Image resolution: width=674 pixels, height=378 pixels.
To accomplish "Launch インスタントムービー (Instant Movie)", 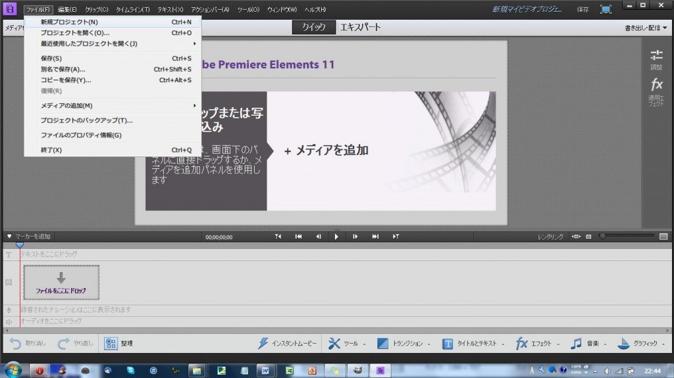I will pyautogui.click(x=287, y=343).
